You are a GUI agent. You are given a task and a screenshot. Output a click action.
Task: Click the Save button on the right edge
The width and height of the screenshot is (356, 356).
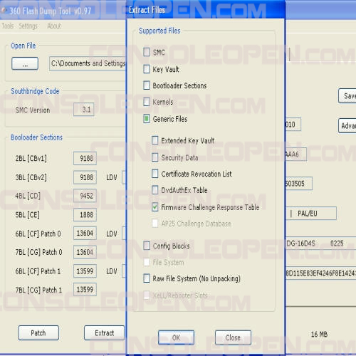347,96
